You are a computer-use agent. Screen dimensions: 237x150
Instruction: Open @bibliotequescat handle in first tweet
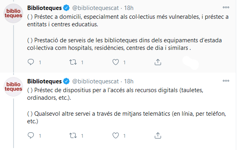tap(96, 8)
